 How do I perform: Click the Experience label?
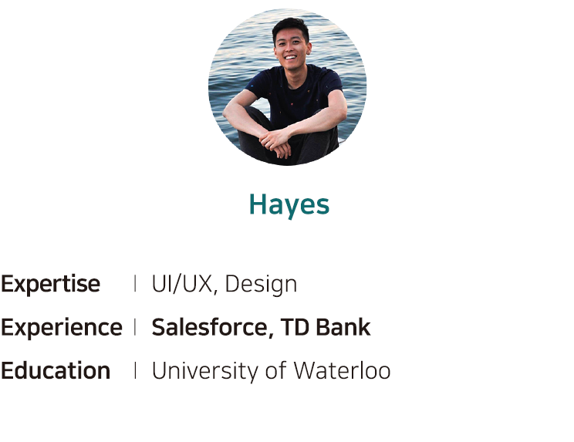(62, 328)
